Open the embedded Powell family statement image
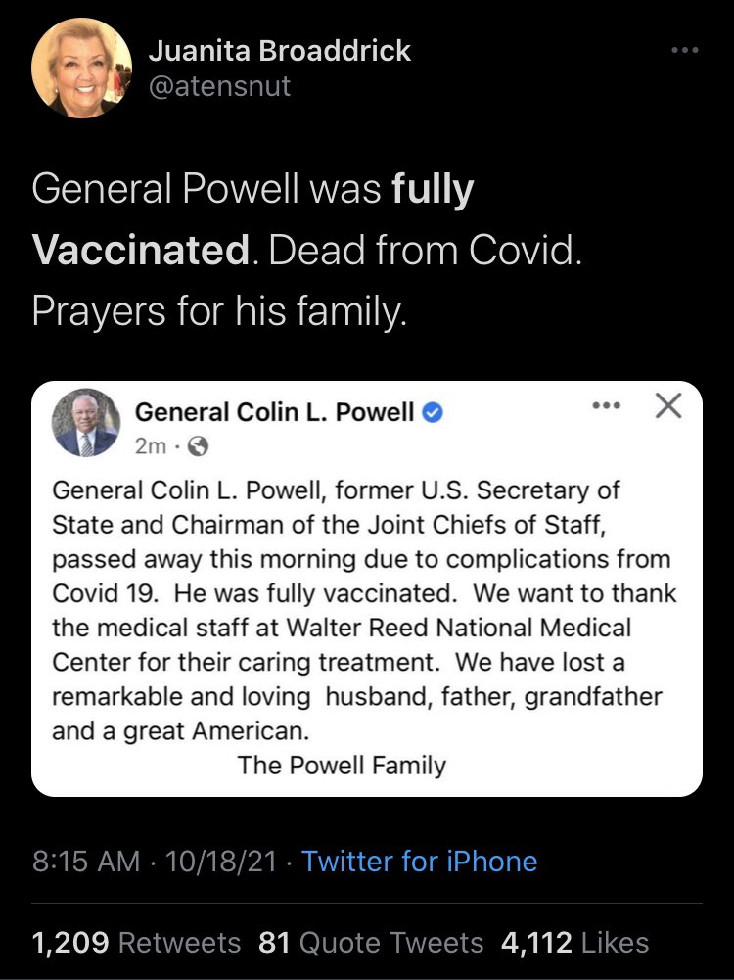Screen dimensions: 734x980 [367, 588]
